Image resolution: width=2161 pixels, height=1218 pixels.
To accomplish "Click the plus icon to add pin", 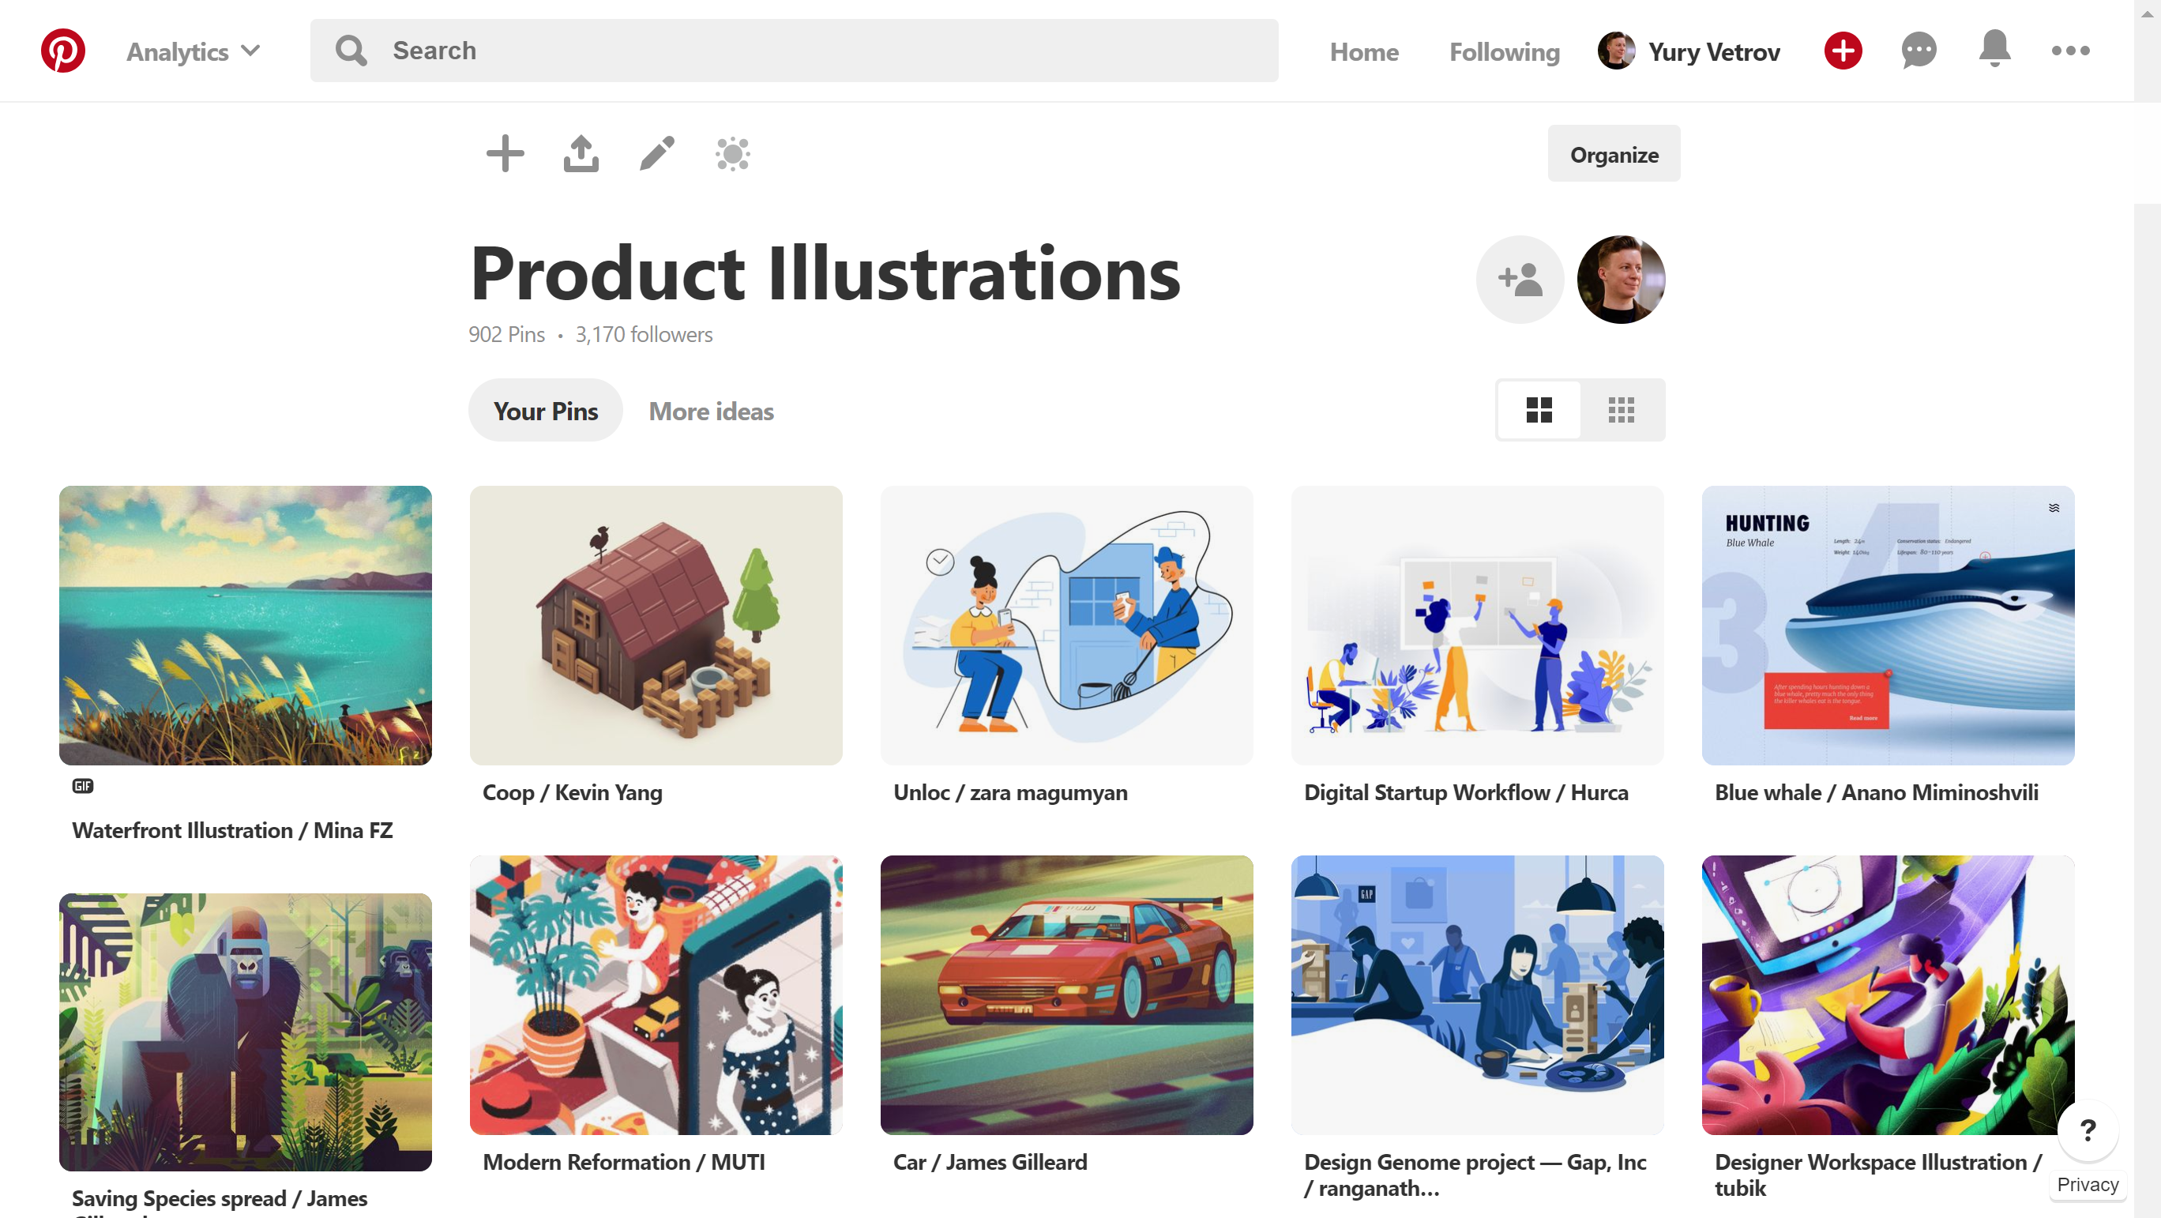I will (505, 153).
